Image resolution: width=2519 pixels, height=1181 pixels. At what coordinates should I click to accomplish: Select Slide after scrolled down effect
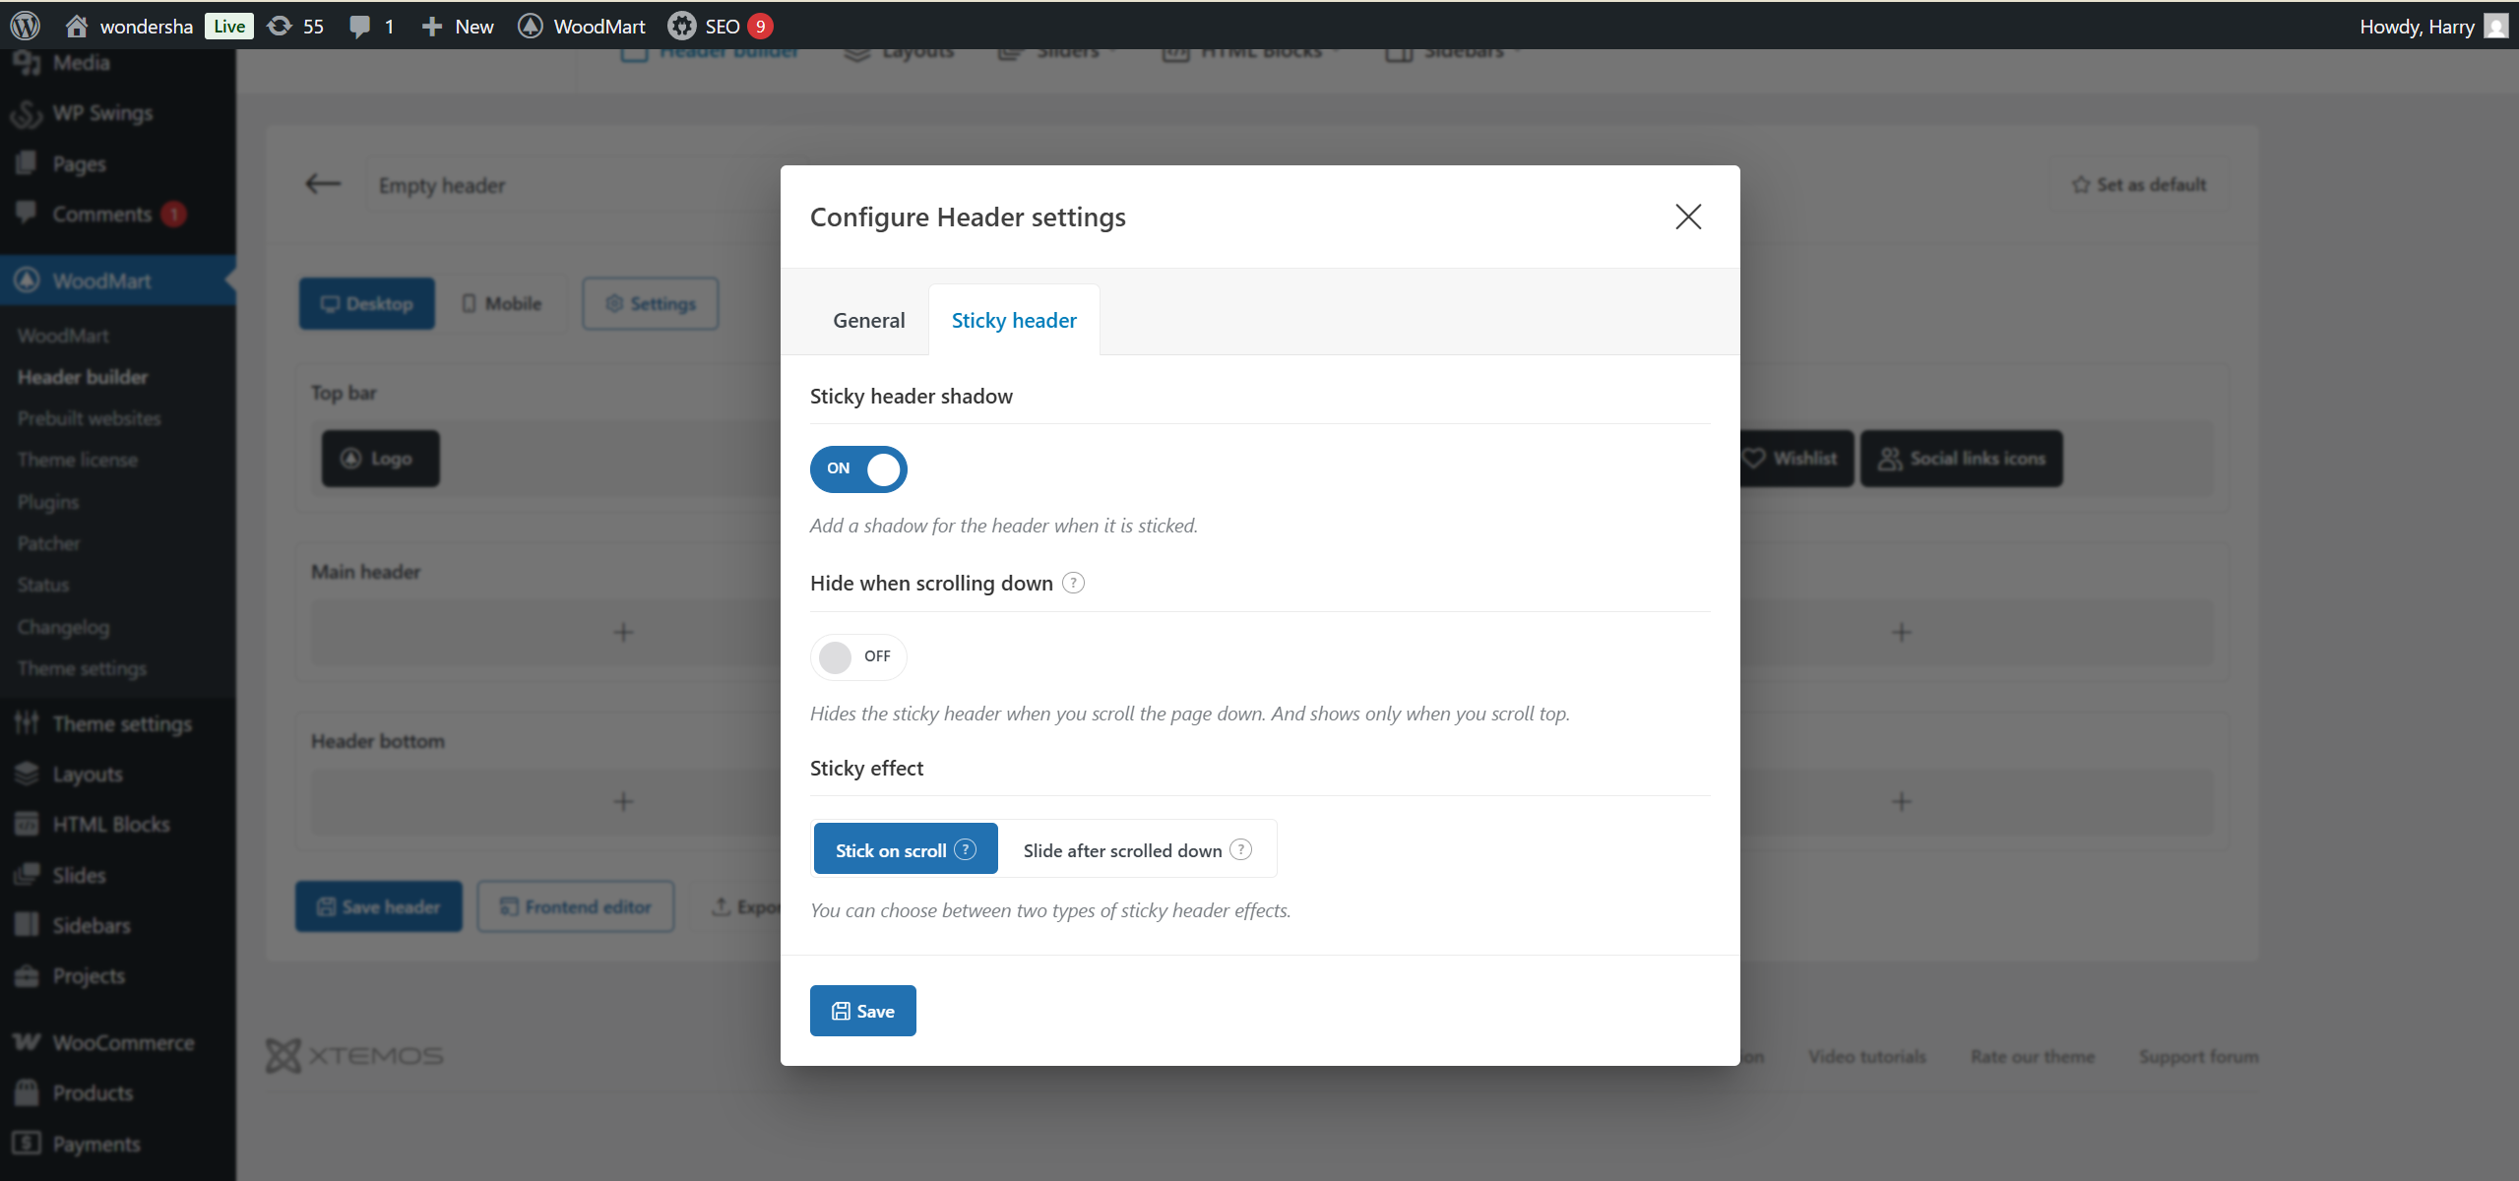1122,850
